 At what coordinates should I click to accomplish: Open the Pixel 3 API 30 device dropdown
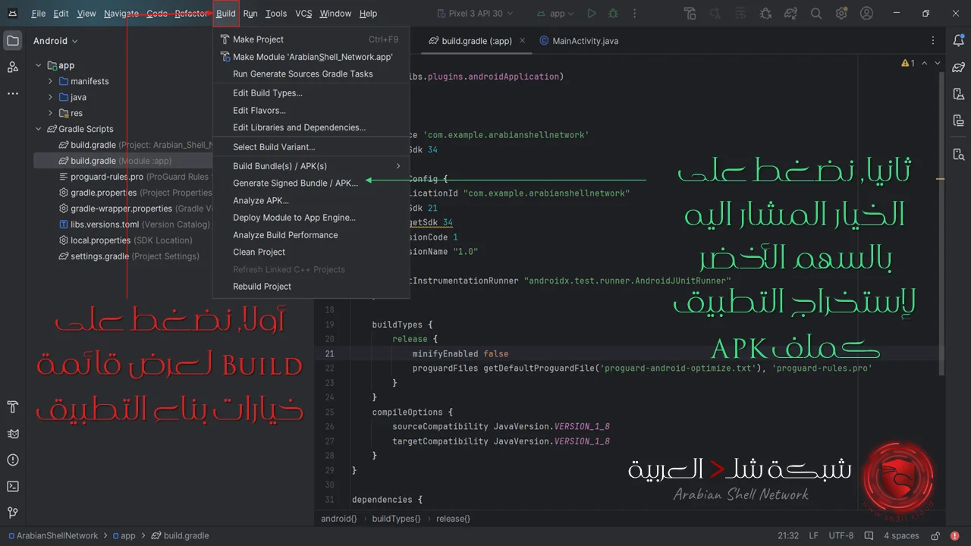point(476,14)
